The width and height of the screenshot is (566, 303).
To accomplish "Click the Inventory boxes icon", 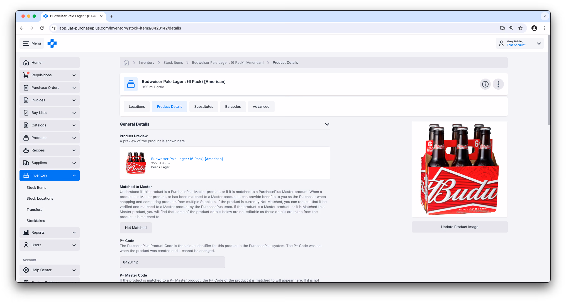I will pos(26,175).
